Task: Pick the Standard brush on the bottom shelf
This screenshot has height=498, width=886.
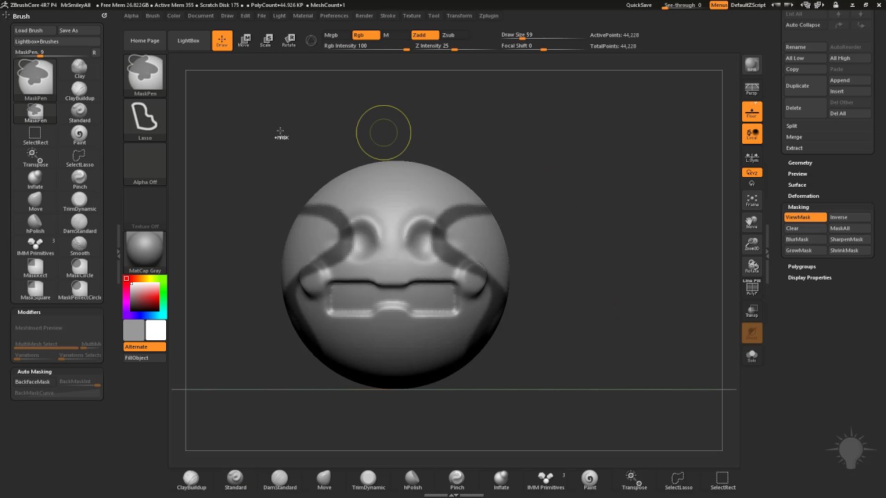Action: pyautogui.click(x=235, y=480)
